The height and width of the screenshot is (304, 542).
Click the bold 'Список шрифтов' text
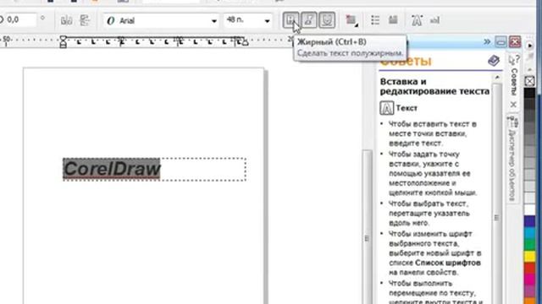click(448, 263)
